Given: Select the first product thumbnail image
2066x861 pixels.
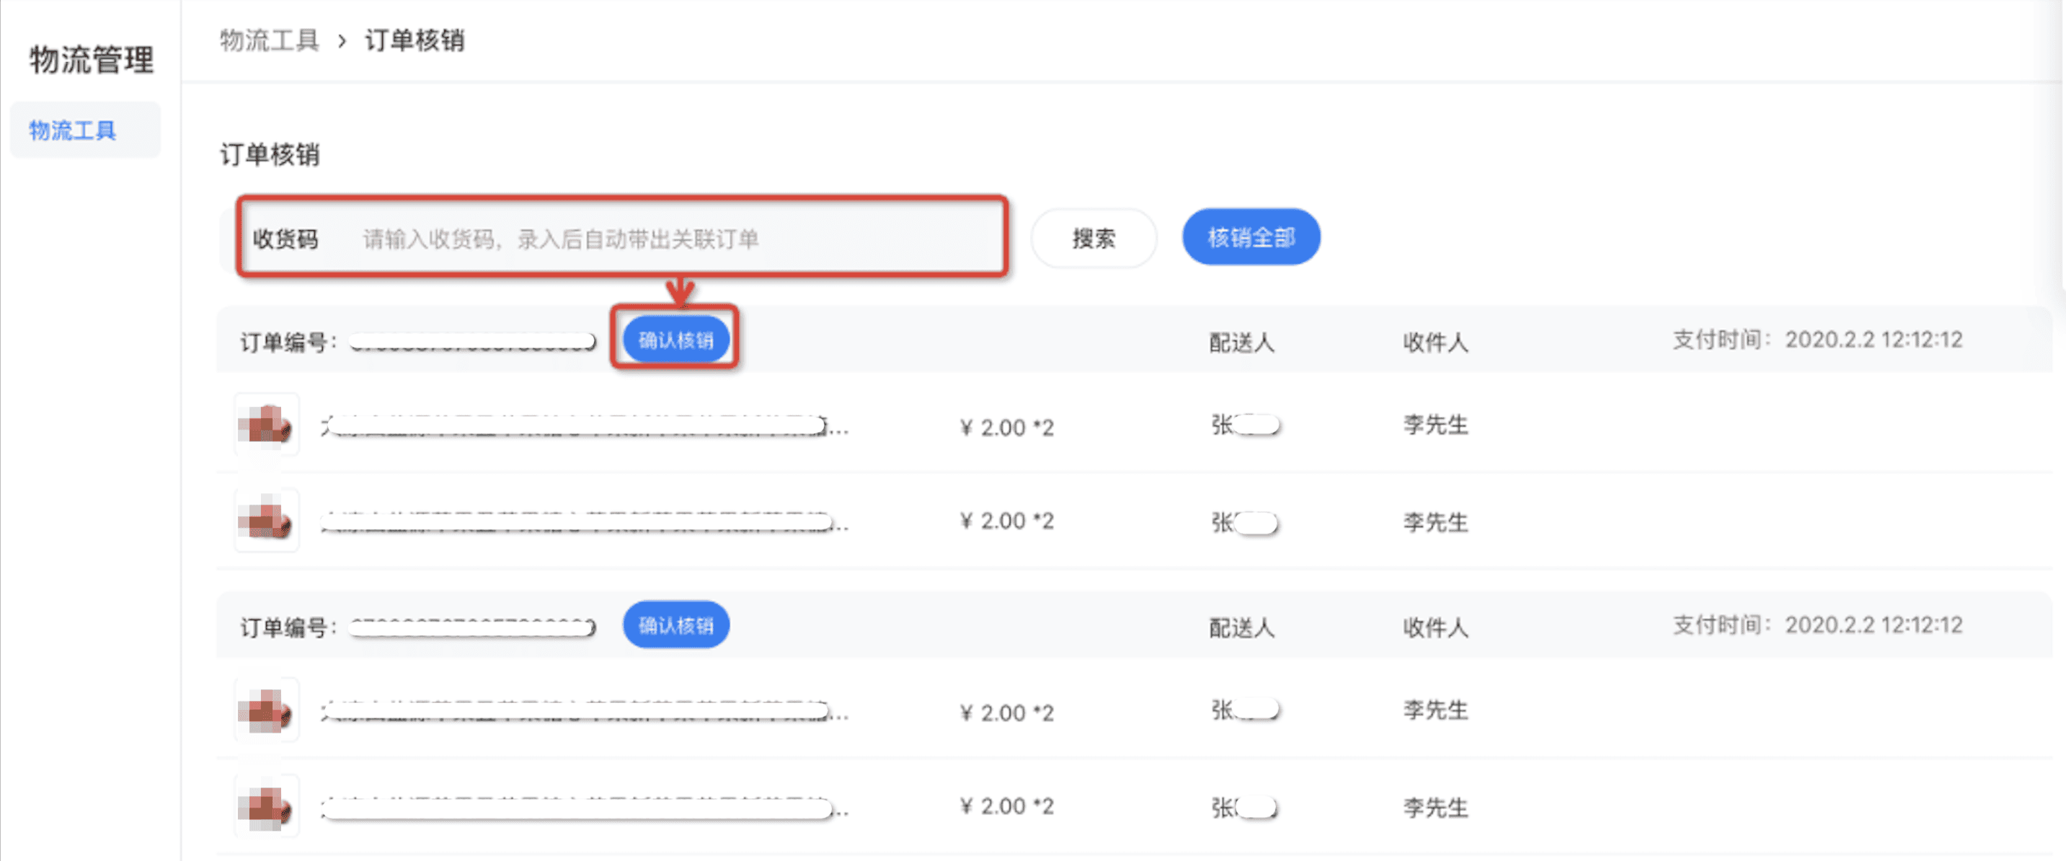Looking at the screenshot, I should click(x=265, y=425).
